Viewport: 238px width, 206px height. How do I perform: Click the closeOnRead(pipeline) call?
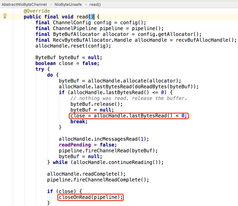click(91, 197)
